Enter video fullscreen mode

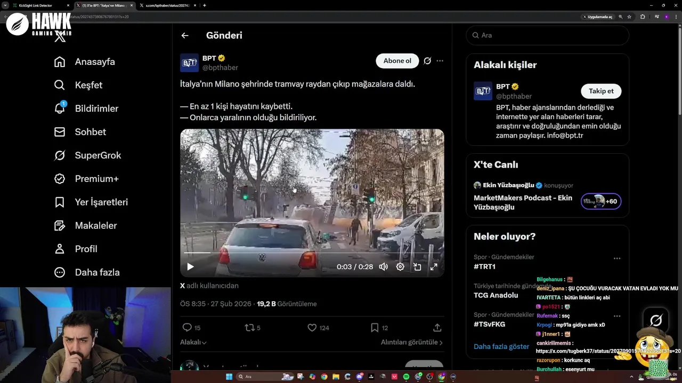[x=434, y=267]
